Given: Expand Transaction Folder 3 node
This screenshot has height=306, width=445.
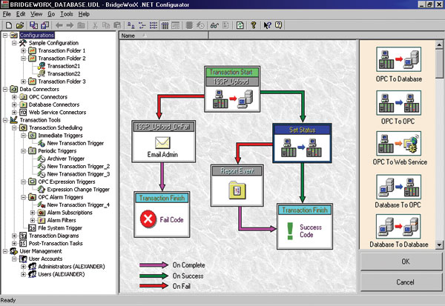Looking at the screenshot, I should (24, 82).
